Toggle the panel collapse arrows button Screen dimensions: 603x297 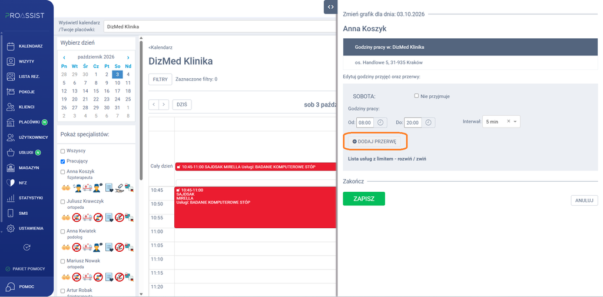[x=330, y=7]
